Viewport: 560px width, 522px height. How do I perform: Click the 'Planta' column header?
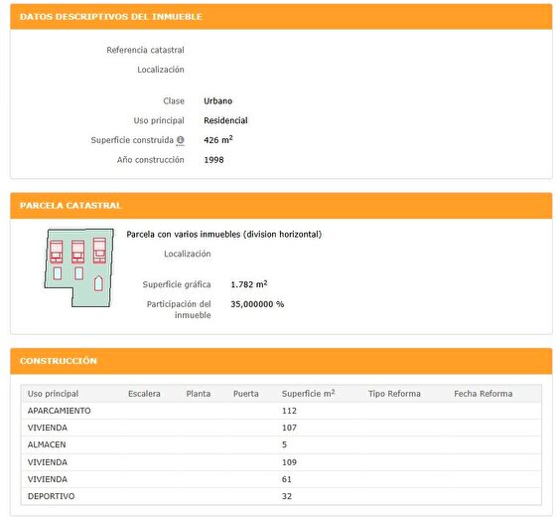click(x=199, y=394)
